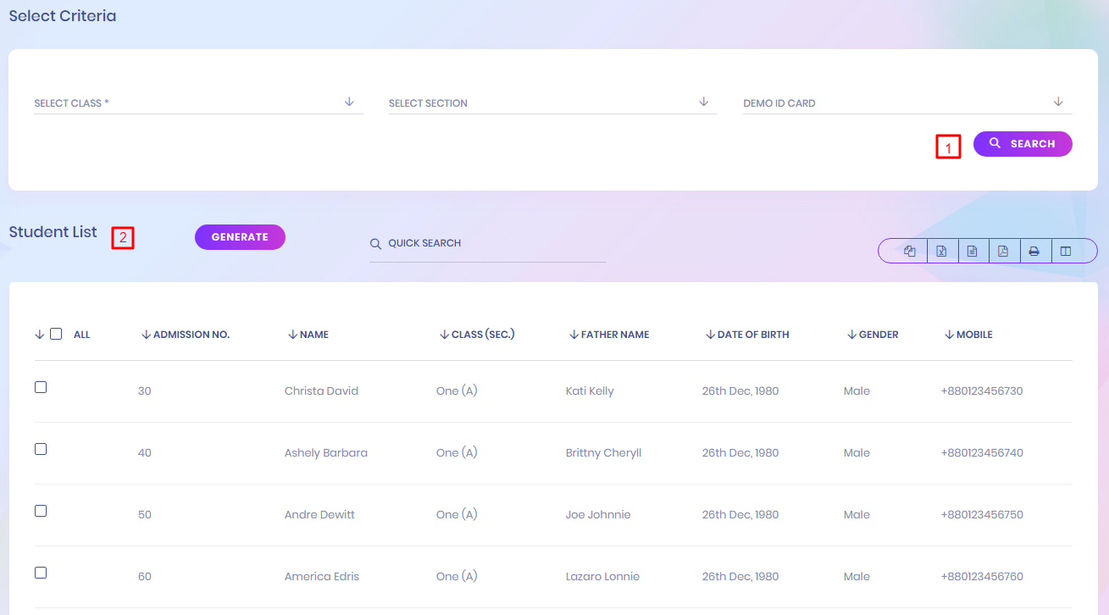Screen dimensions: 1109x615
Task: Enable checkbox for America Edris
Action: pyautogui.click(x=41, y=573)
